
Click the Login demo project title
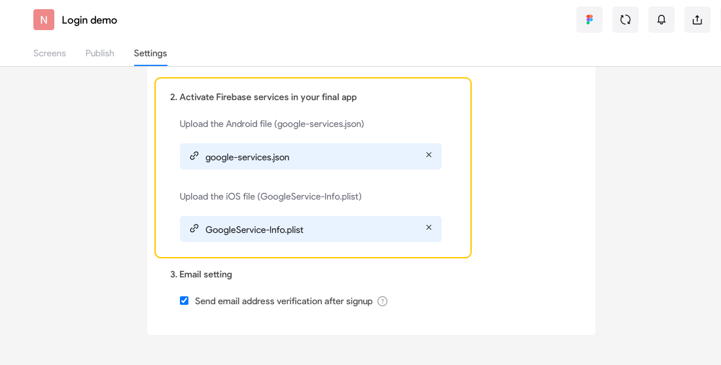coord(90,20)
